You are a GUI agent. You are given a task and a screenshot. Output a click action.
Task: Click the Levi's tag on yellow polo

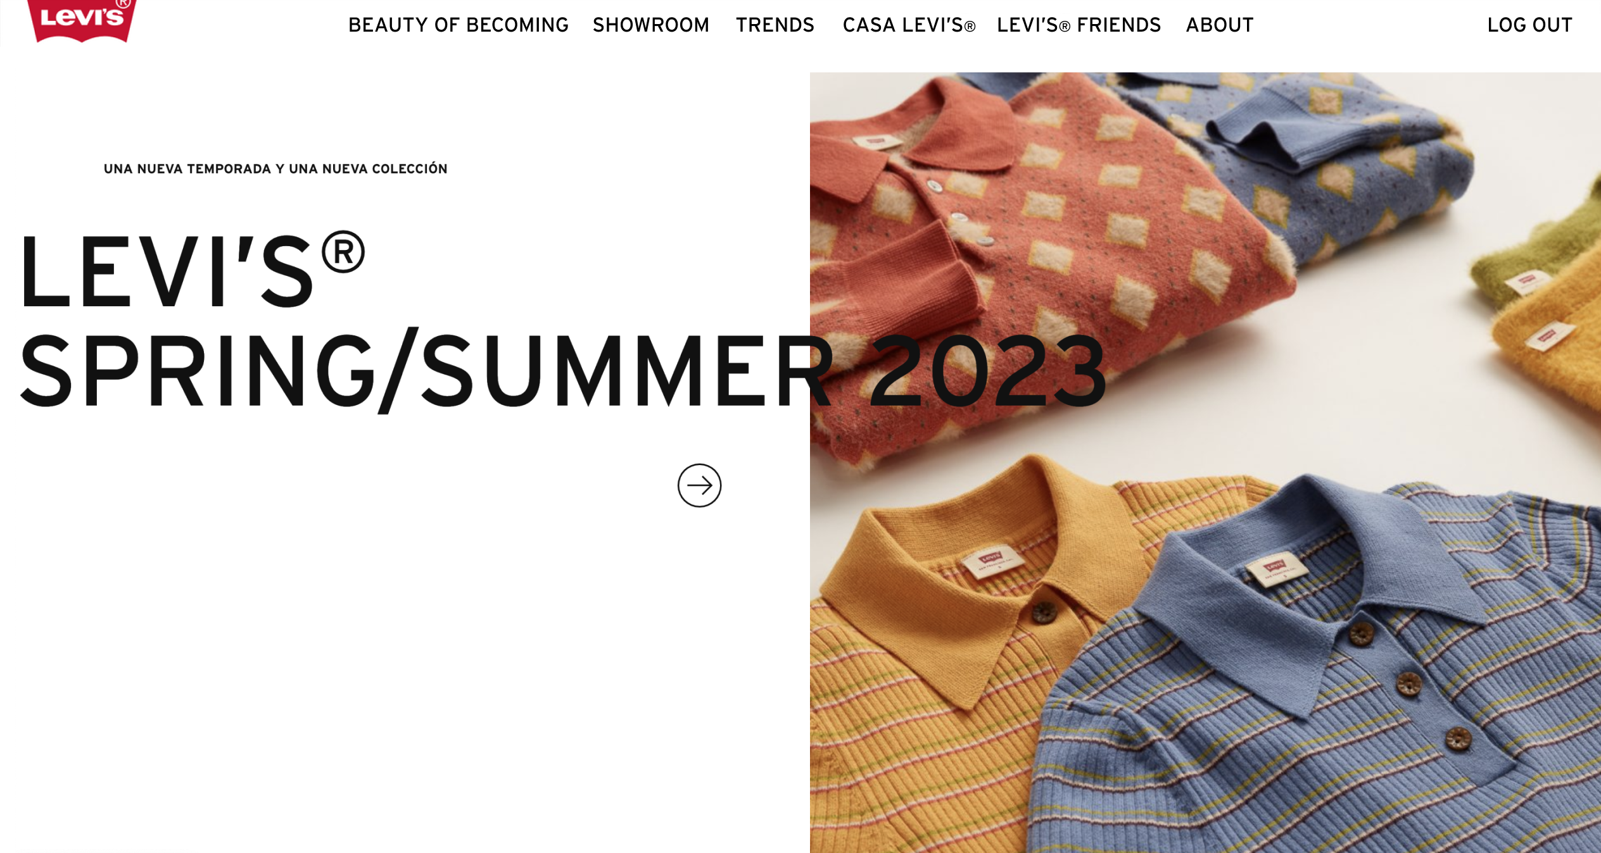(x=991, y=561)
